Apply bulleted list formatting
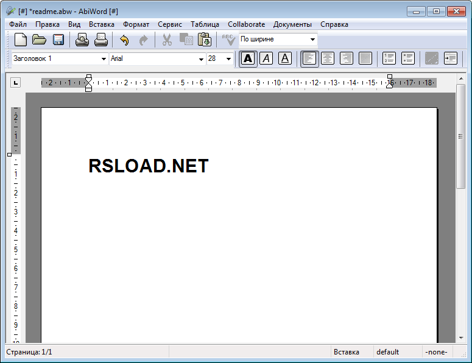Image resolution: width=472 pixels, height=363 pixels. (x=408, y=58)
